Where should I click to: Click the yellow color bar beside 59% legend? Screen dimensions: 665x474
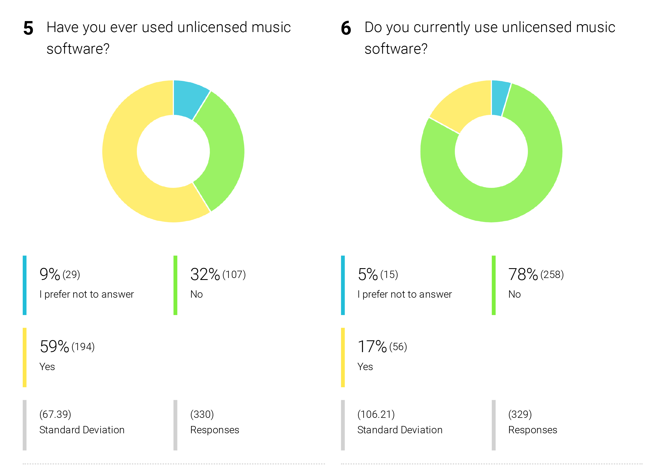pyautogui.click(x=24, y=357)
